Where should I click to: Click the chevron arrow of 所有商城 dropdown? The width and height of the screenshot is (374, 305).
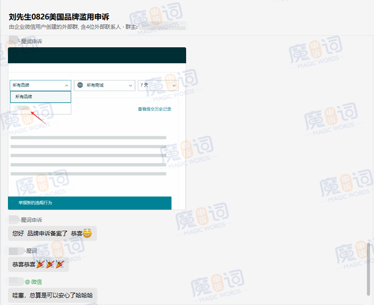click(x=130, y=86)
